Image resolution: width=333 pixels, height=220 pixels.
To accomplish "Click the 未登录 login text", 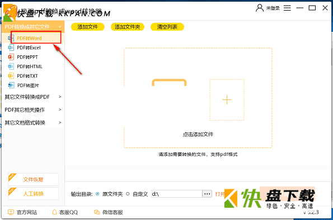I will (273, 8).
